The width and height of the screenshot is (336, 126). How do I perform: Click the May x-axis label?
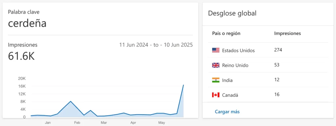(161, 123)
